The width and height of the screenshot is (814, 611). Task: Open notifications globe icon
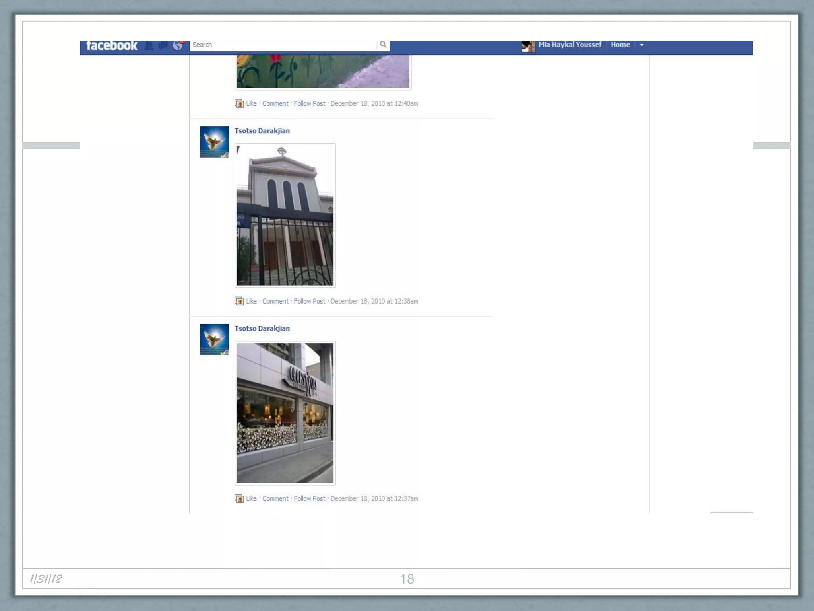178,45
